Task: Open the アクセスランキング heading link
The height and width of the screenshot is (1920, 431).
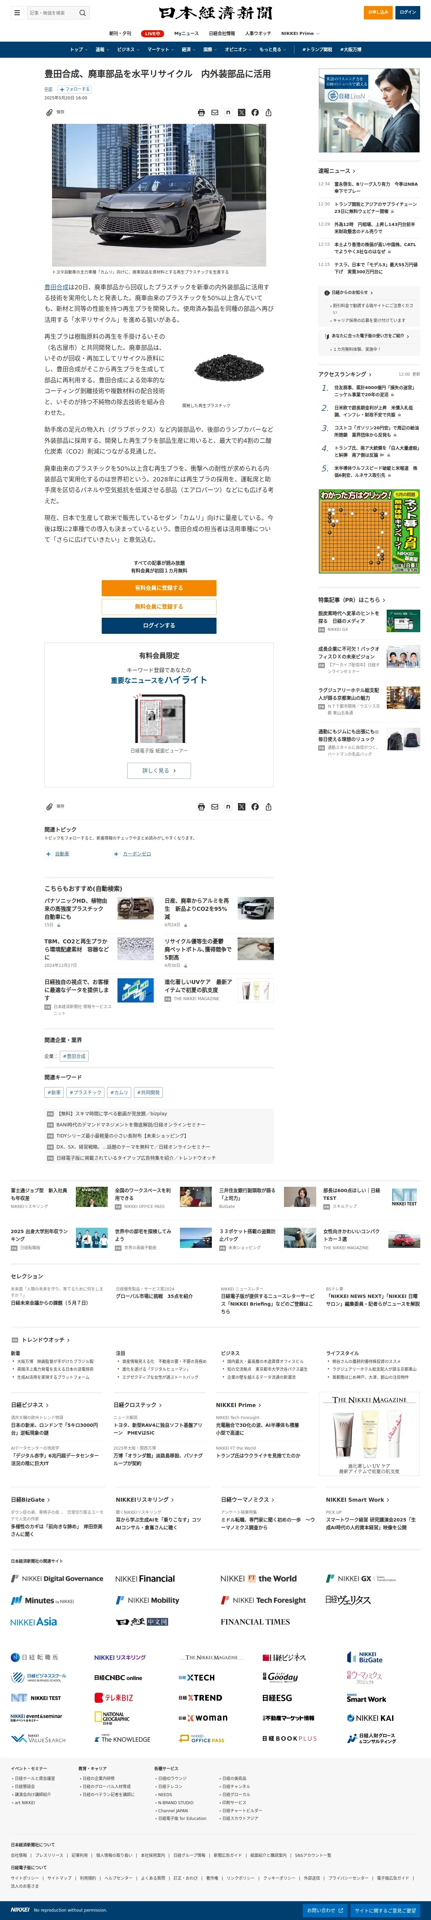Action: point(344,374)
